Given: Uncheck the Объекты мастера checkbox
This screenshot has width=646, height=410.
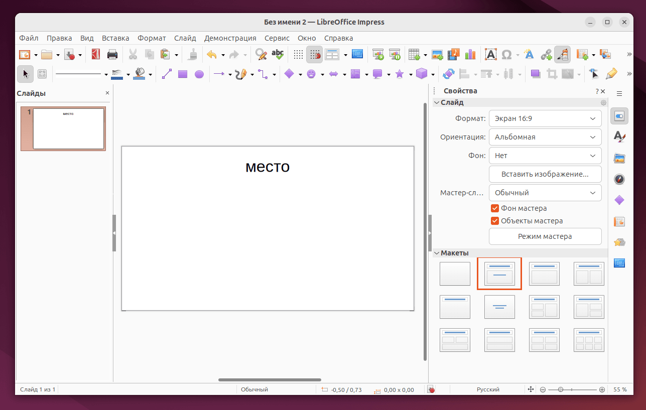Looking at the screenshot, I should pyautogui.click(x=495, y=221).
